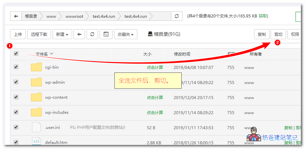305x149 pixels.
Task: Toggle the select-all checkbox in header
Action: (16, 53)
